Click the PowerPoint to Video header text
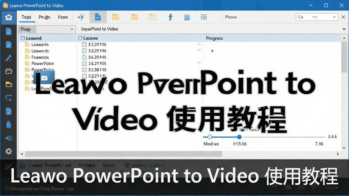The width and height of the screenshot is (349, 196). coord(100,29)
